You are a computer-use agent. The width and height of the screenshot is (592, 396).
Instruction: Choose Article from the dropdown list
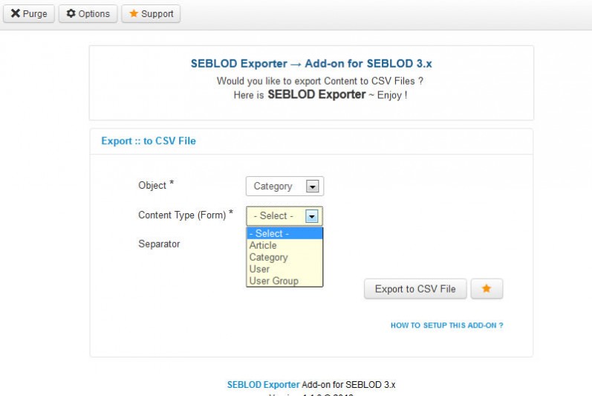coord(284,245)
